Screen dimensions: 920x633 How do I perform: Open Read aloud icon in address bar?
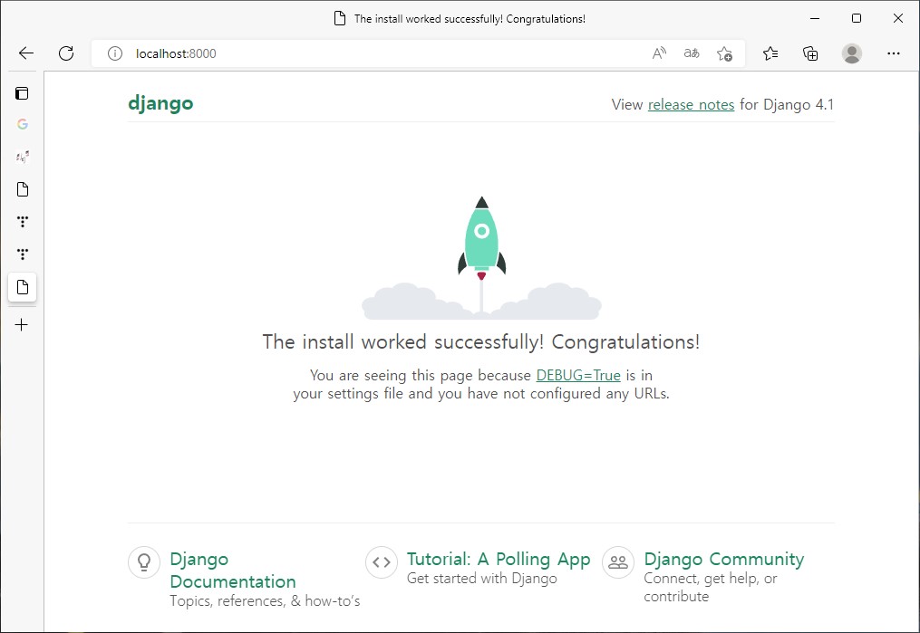pyautogui.click(x=660, y=53)
